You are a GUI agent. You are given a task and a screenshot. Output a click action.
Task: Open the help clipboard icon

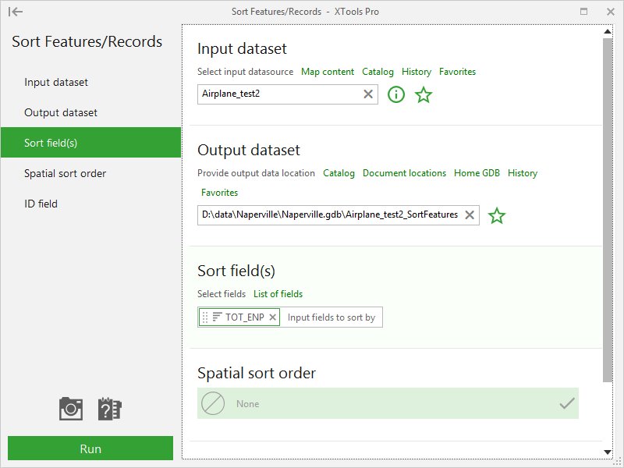pyautogui.click(x=109, y=409)
